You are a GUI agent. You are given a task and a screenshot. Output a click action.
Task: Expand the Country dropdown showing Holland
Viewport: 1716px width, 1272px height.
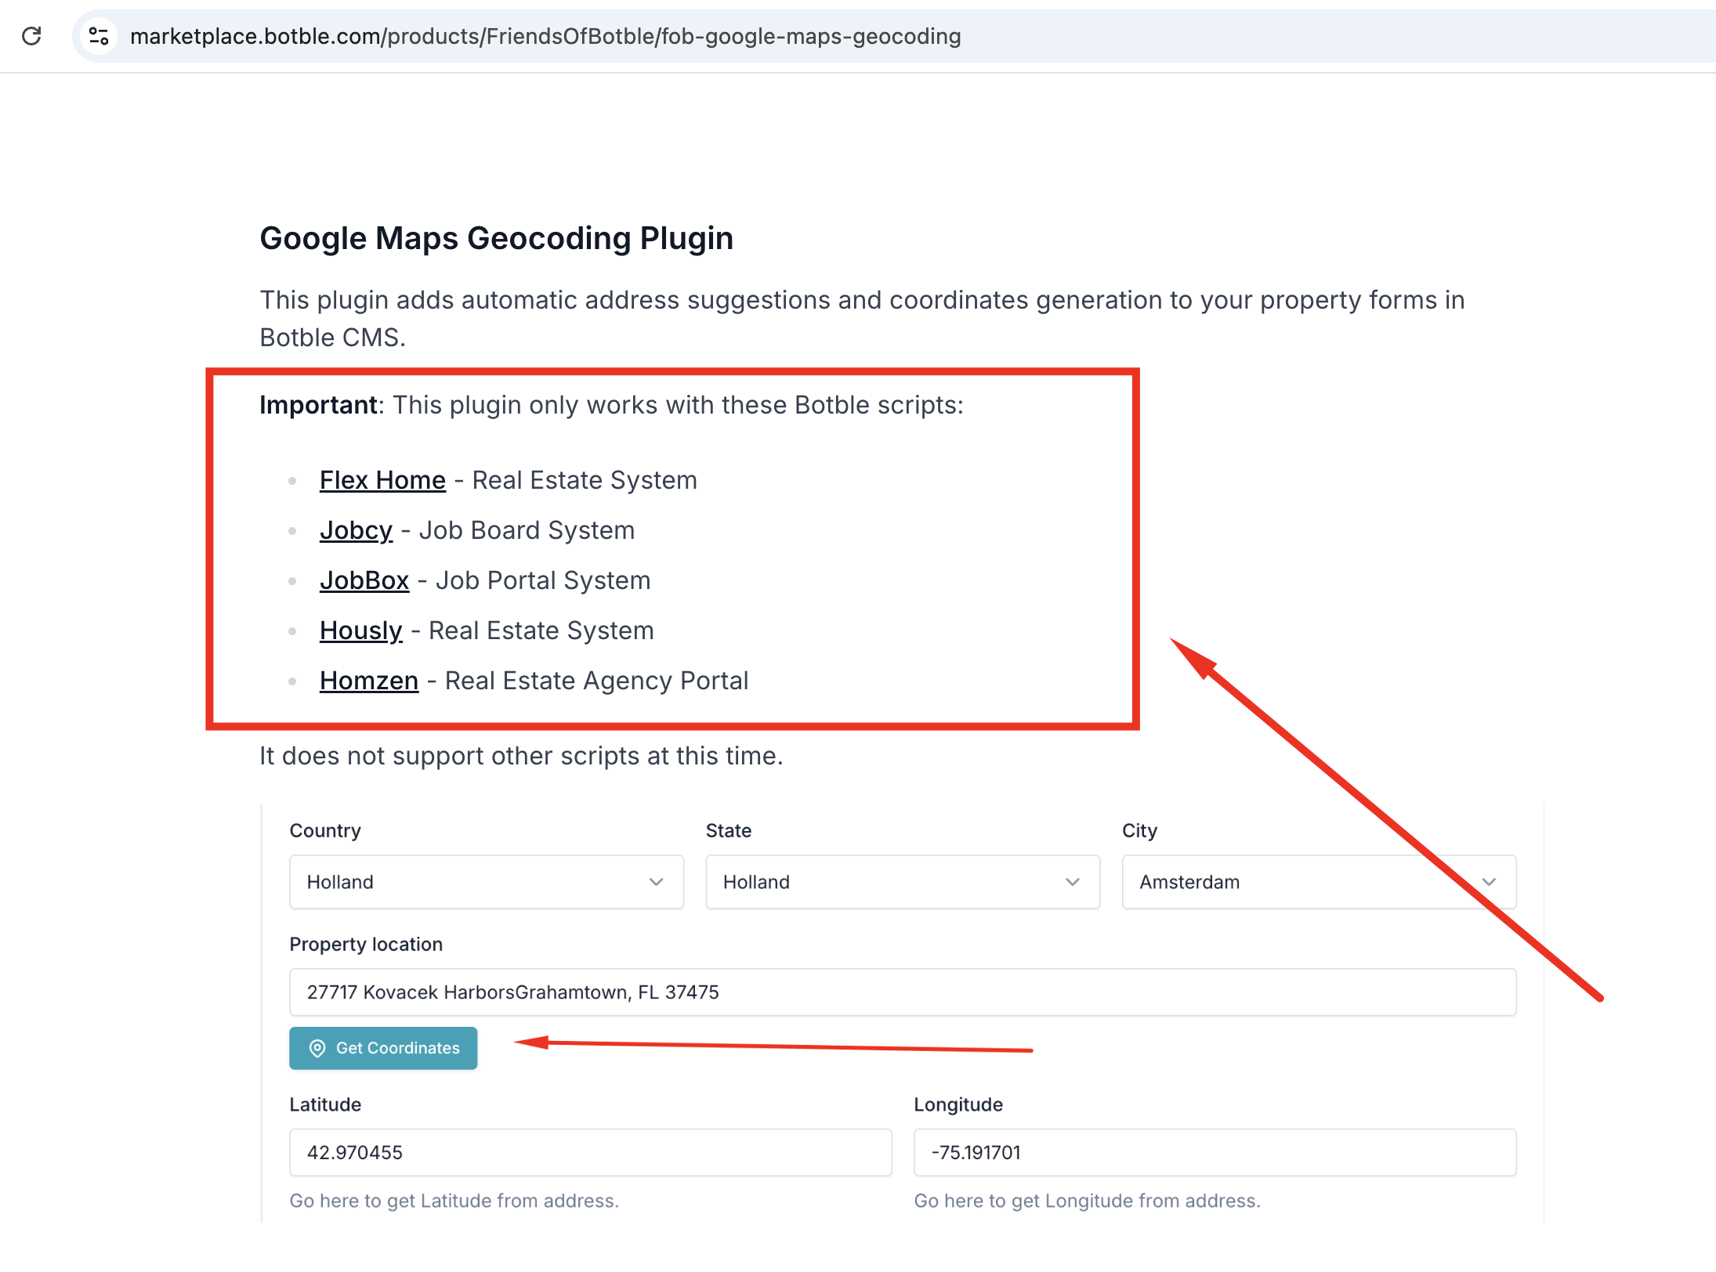[x=487, y=882]
